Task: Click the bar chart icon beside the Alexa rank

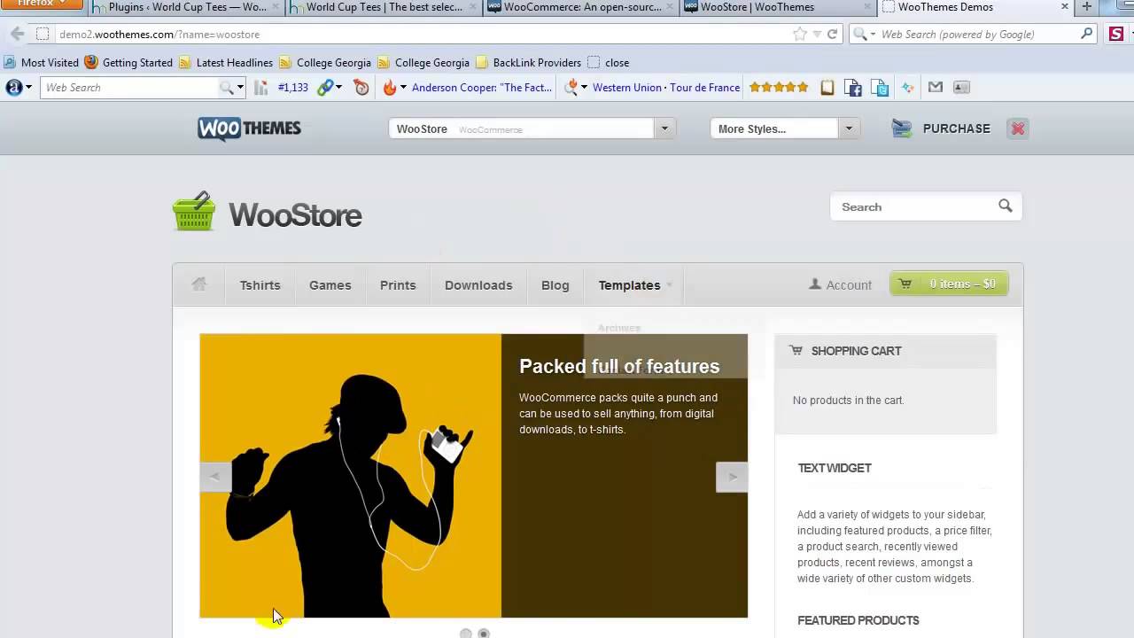Action: (x=261, y=87)
